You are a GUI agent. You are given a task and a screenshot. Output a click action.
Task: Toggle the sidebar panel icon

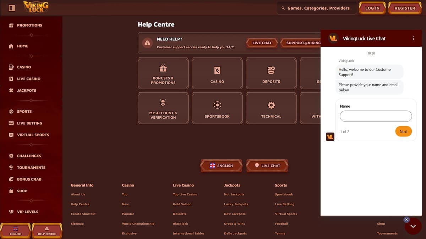coord(12,8)
